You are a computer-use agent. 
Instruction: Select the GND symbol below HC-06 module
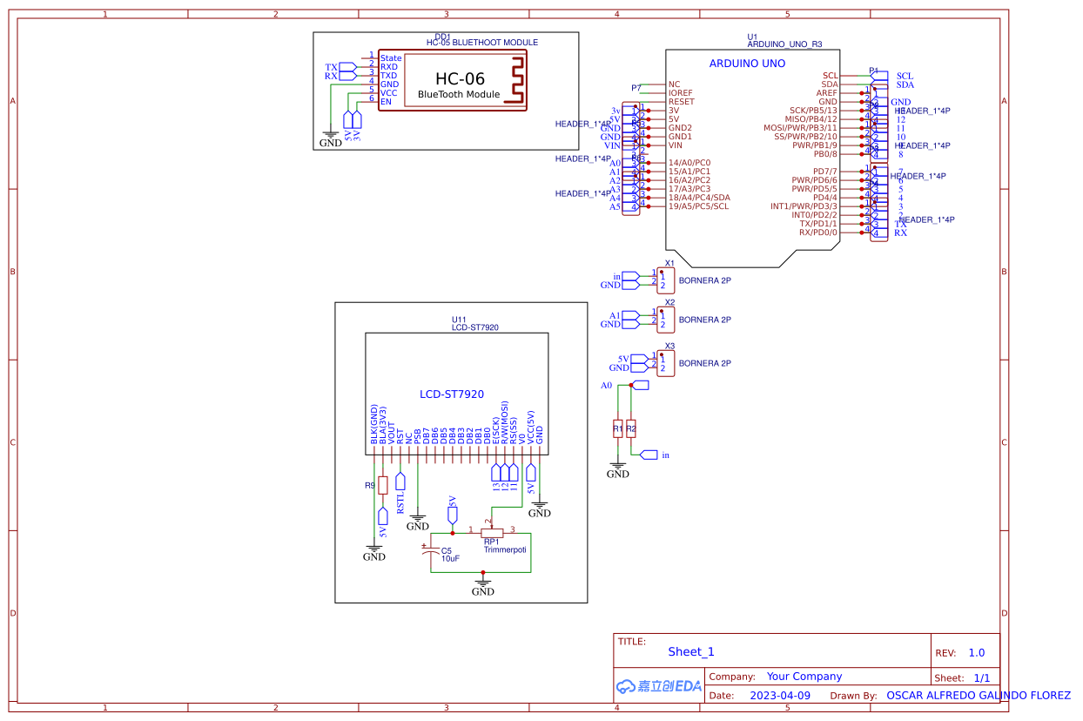[330, 135]
